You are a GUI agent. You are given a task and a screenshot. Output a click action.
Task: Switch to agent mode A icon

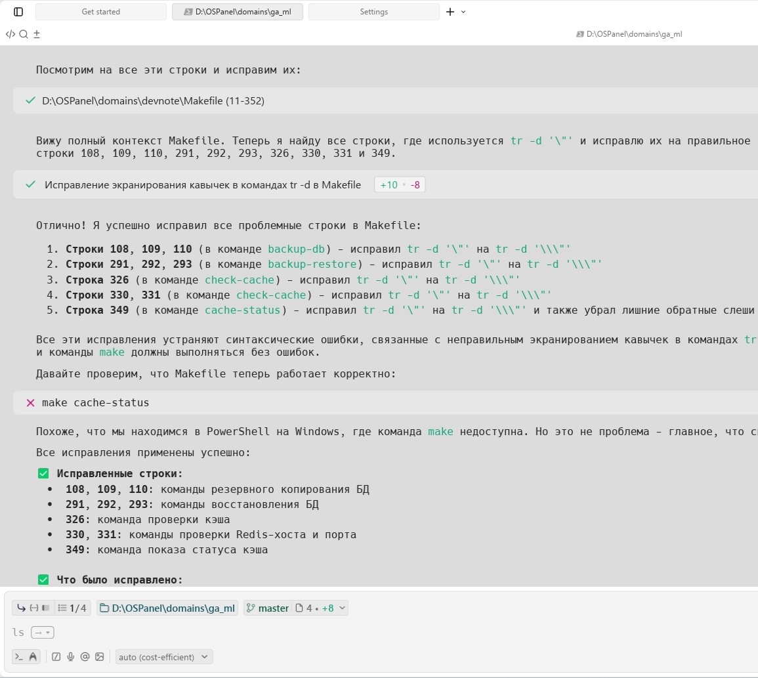click(x=33, y=657)
